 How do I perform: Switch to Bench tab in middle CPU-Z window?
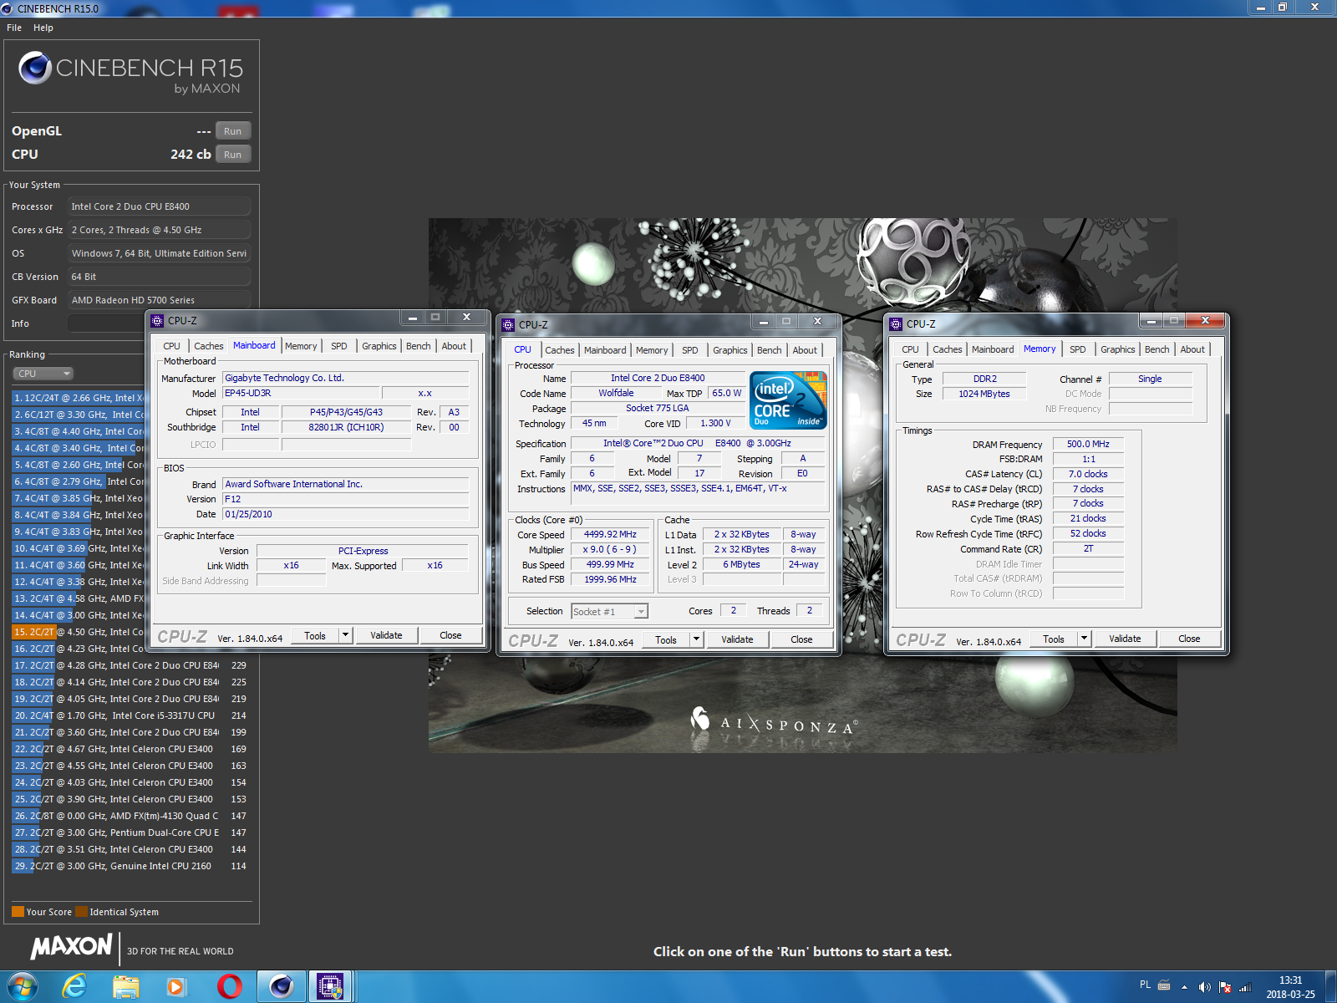click(x=769, y=350)
